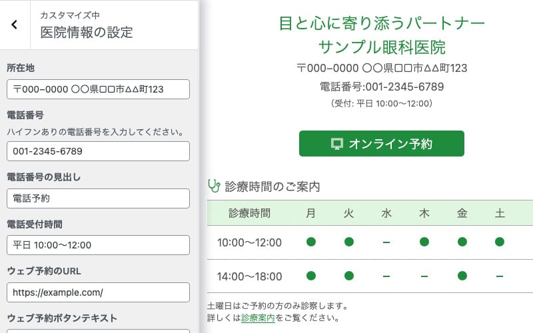Click the stethoscope icon beside consultation hours

[214, 186]
